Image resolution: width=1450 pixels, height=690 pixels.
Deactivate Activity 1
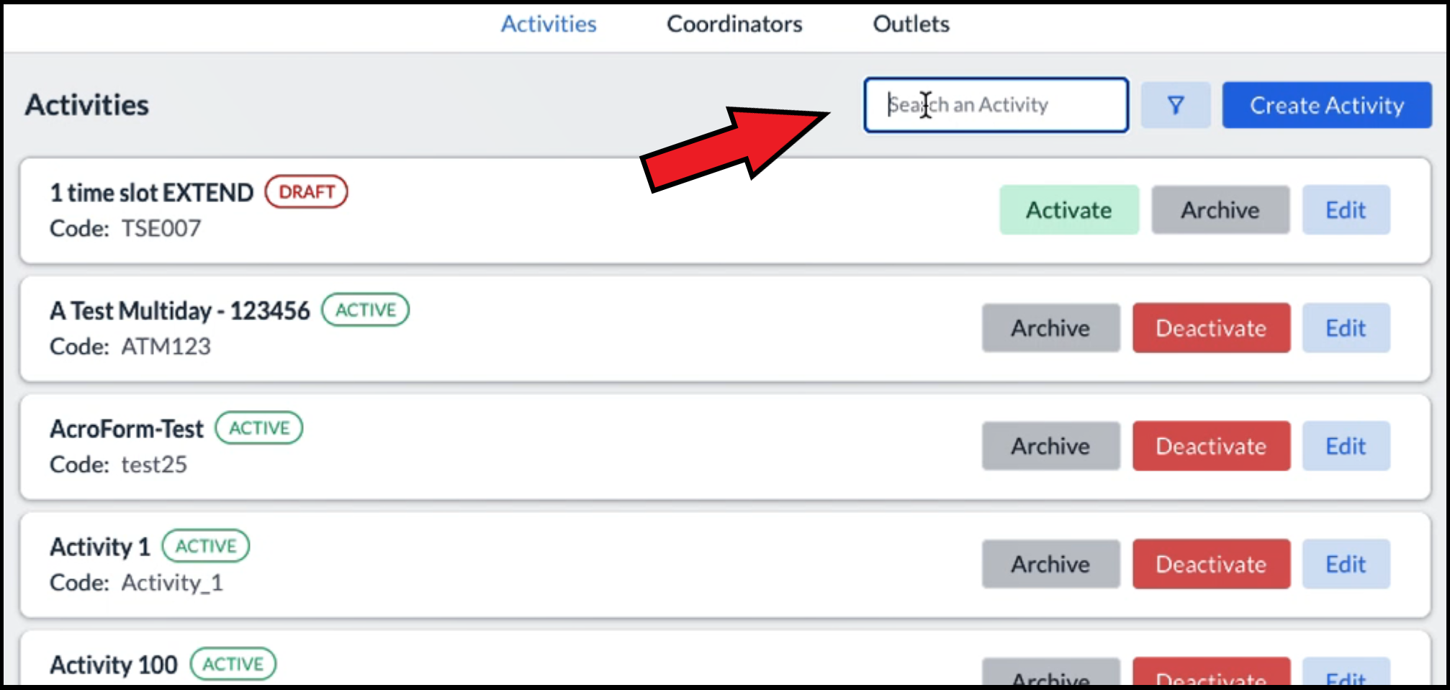pos(1210,564)
